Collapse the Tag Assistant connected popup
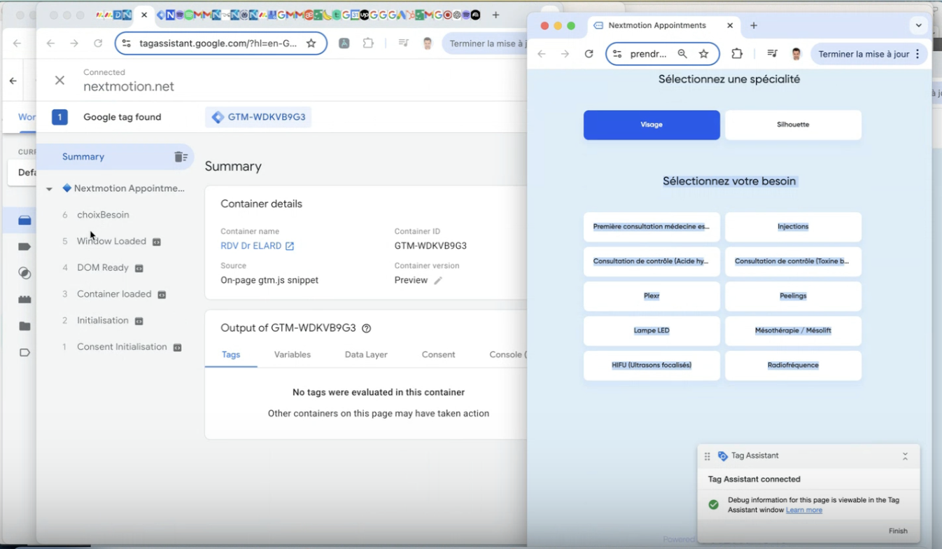The width and height of the screenshot is (942, 549). (905, 457)
